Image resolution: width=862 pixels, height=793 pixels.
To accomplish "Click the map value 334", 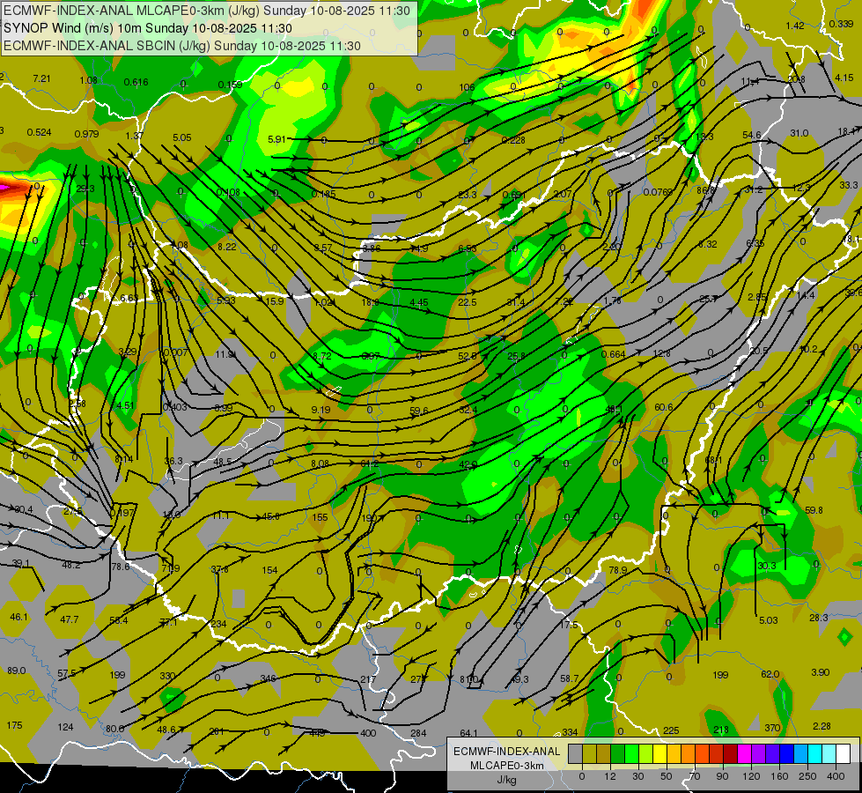I will (570, 732).
